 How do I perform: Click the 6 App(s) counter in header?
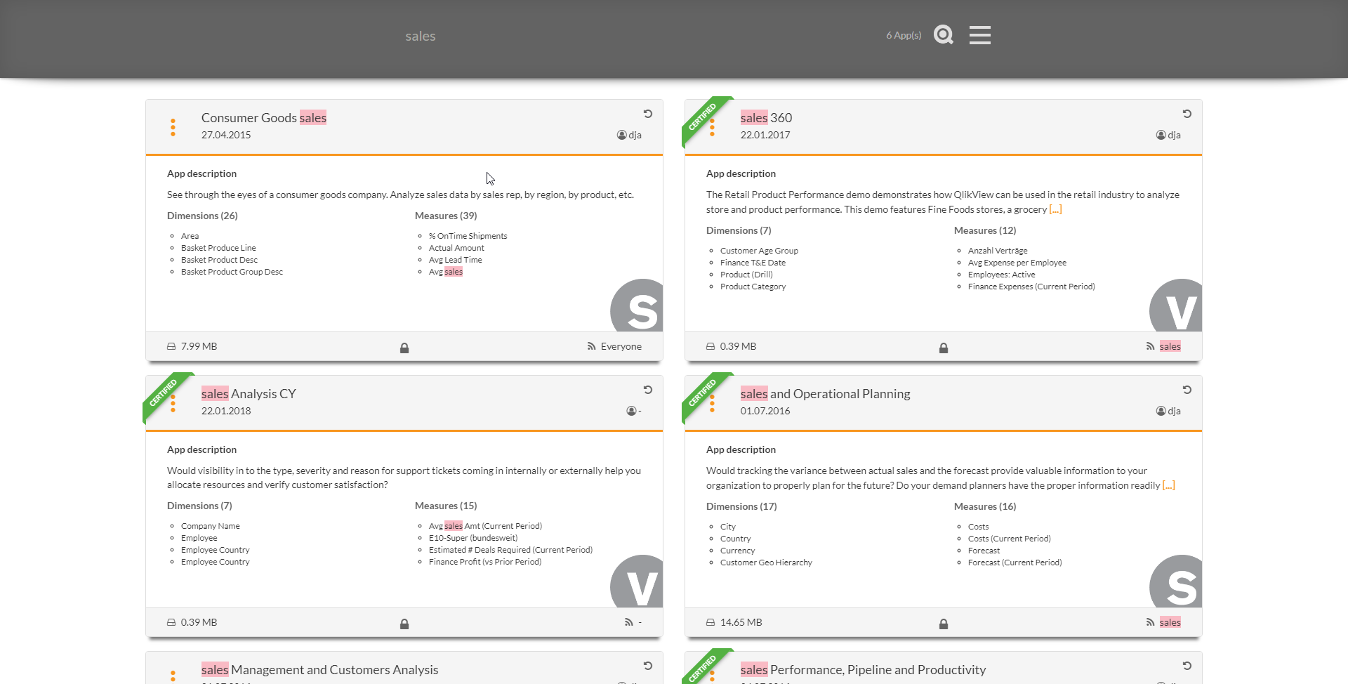904,35
